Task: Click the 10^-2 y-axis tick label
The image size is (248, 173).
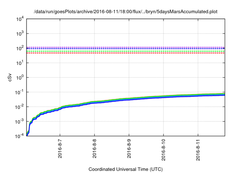Action: click(19, 107)
